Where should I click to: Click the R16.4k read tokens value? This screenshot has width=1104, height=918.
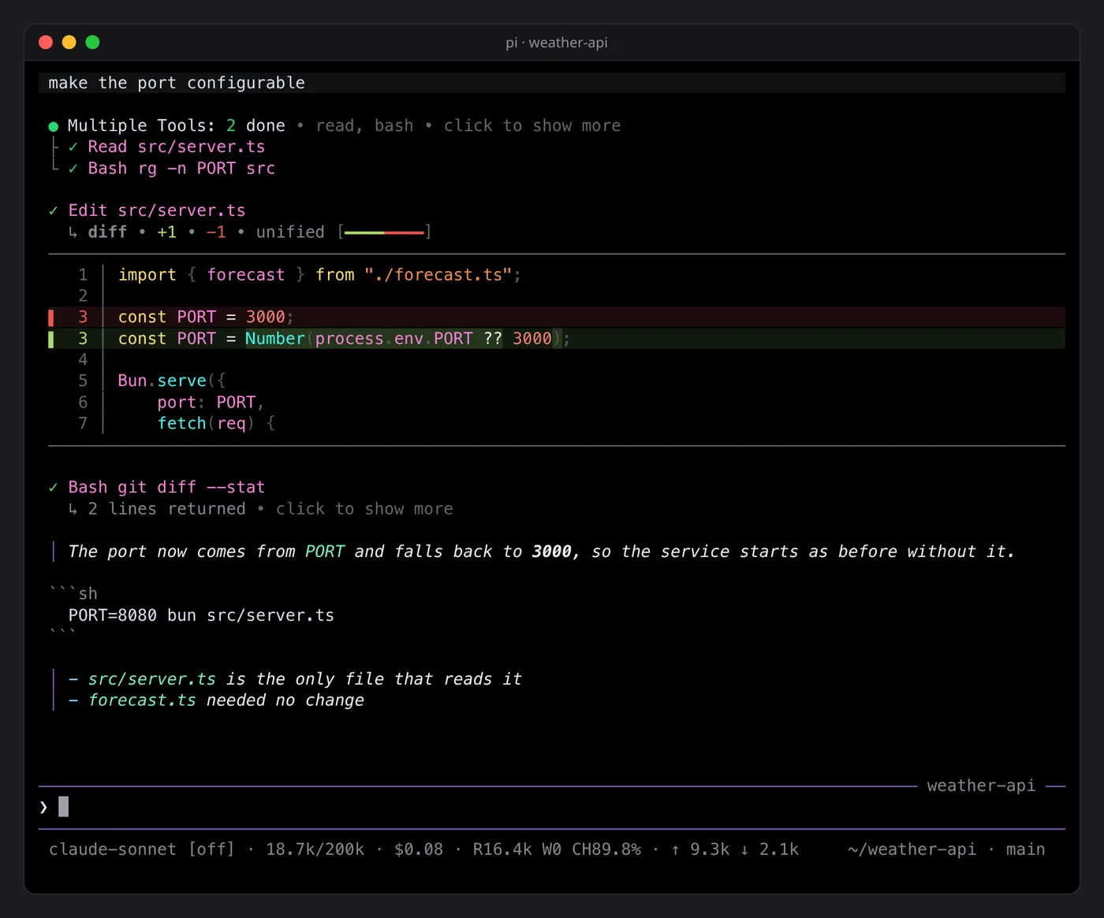(502, 849)
